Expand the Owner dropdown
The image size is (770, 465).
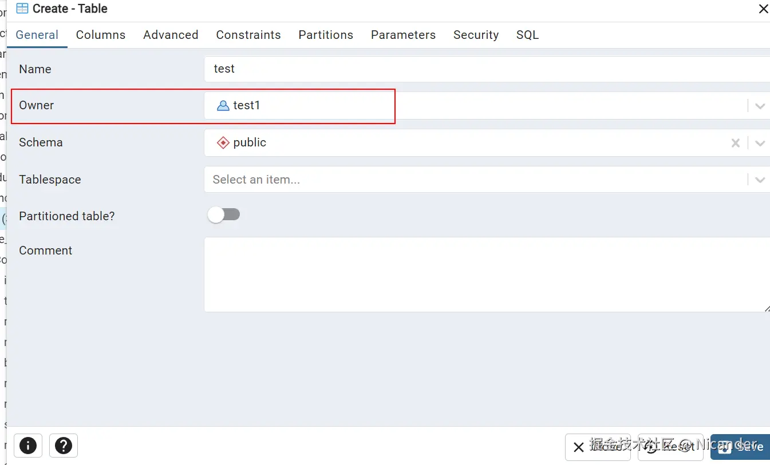(x=760, y=106)
